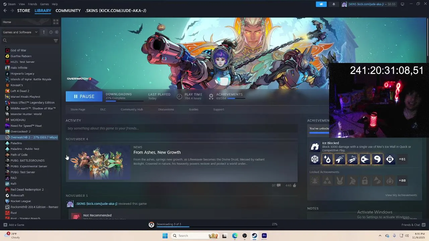Click the thumbs up icon on news post
The height and width of the screenshot is (241, 429).
coord(294,185)
